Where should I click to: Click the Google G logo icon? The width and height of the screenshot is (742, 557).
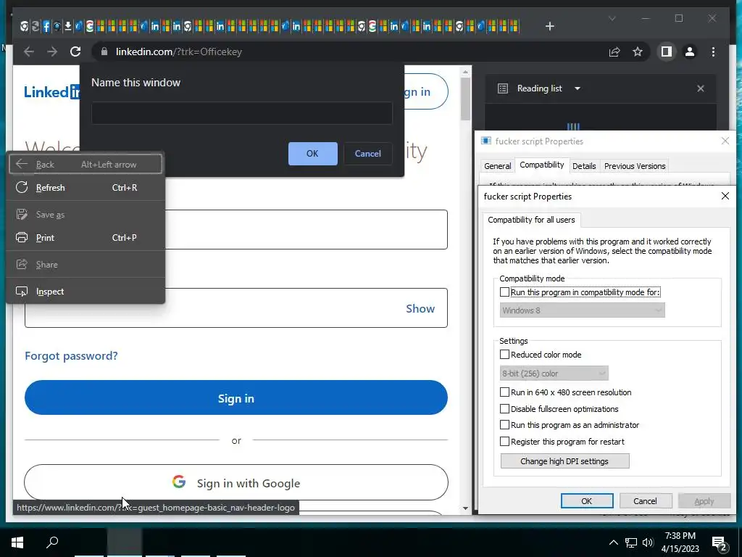[179, 482]
